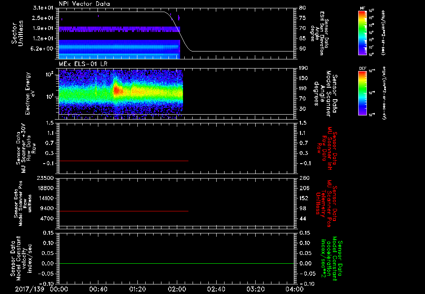Select the "Electron Energy eV" axis title

(x=30, y=93)
